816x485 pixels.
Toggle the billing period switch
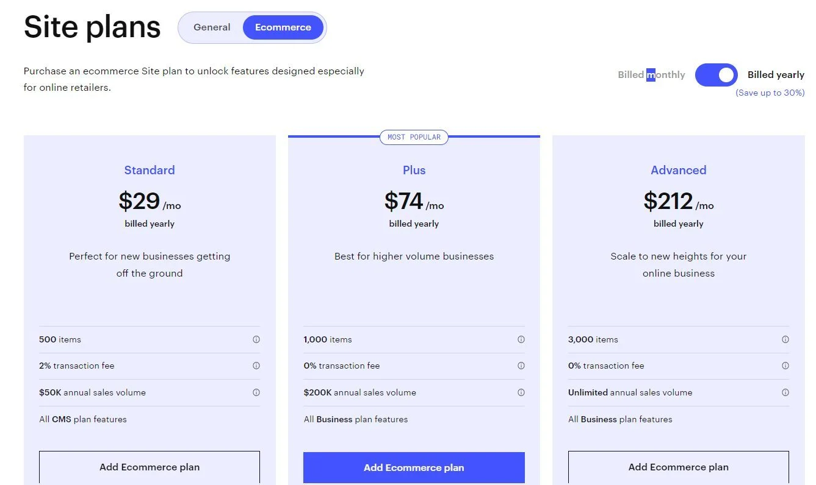(x=716, y=74)
